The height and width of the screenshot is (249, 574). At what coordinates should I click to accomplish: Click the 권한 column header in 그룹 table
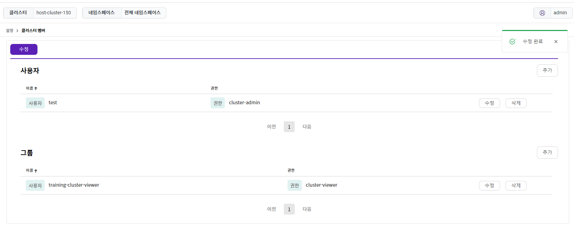pyautogui.click(x=291, y=170)
